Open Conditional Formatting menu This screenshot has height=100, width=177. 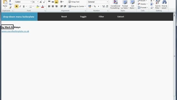click(x=115, y=4)
